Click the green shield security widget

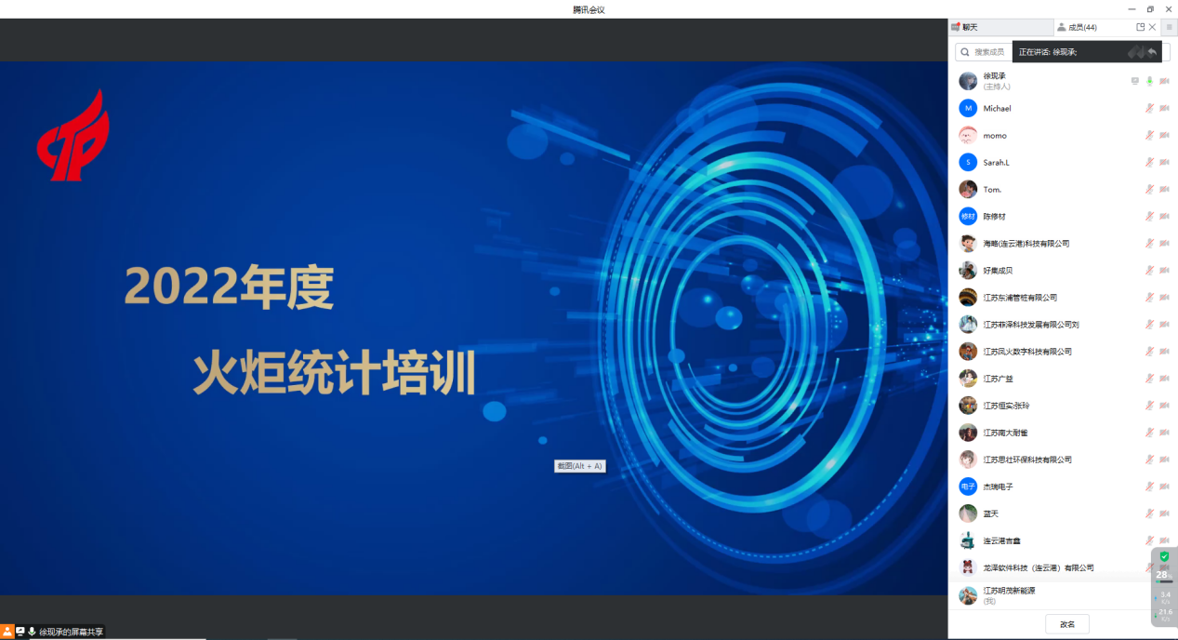[1164, 556]
